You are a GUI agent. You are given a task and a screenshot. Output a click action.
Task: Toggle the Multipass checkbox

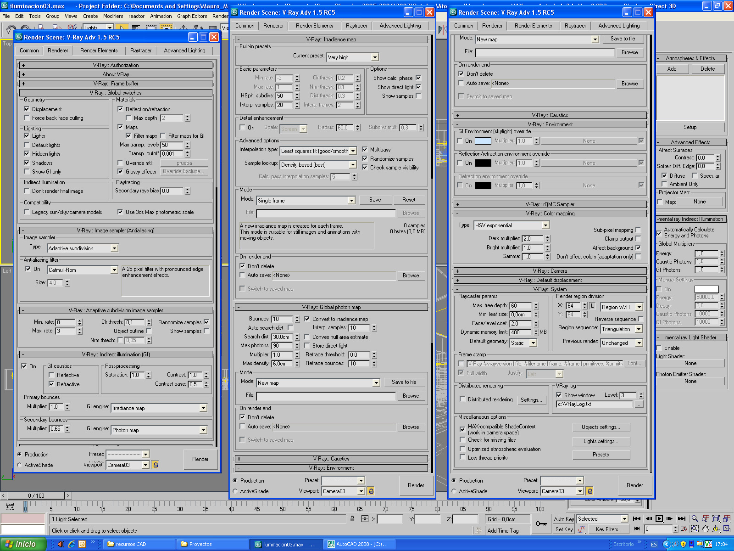pos(365,150)
